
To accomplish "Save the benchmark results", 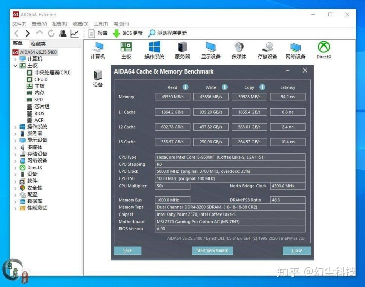I will coord(128,250).
